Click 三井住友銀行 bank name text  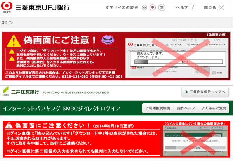(25, 92)
